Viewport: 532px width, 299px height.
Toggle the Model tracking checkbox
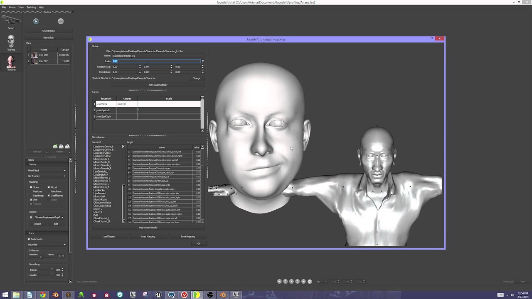pyautogui.click(x=49, y=187)
